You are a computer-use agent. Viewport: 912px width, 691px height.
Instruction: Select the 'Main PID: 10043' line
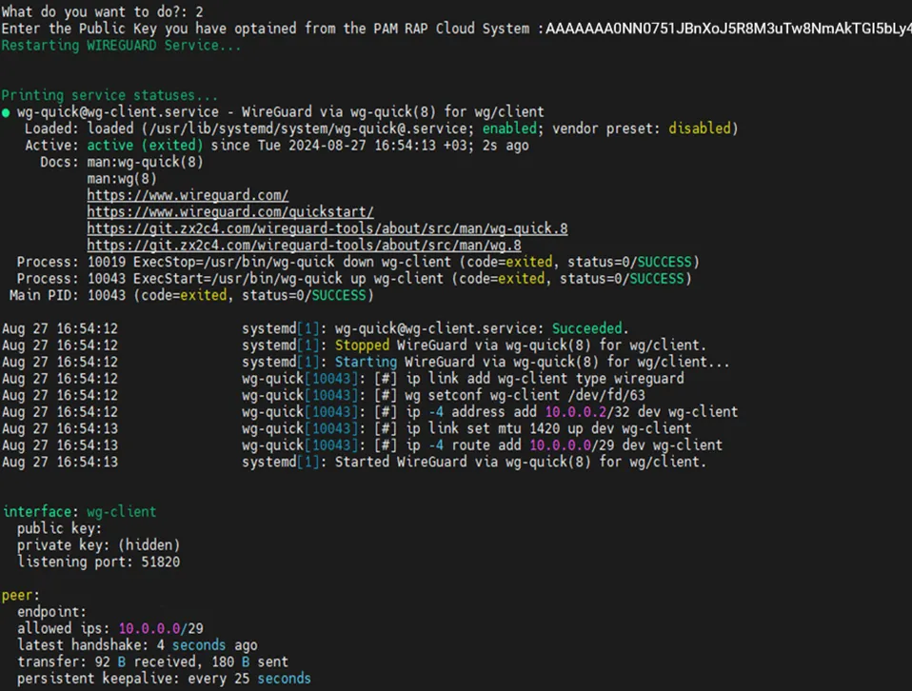[191, 295]
